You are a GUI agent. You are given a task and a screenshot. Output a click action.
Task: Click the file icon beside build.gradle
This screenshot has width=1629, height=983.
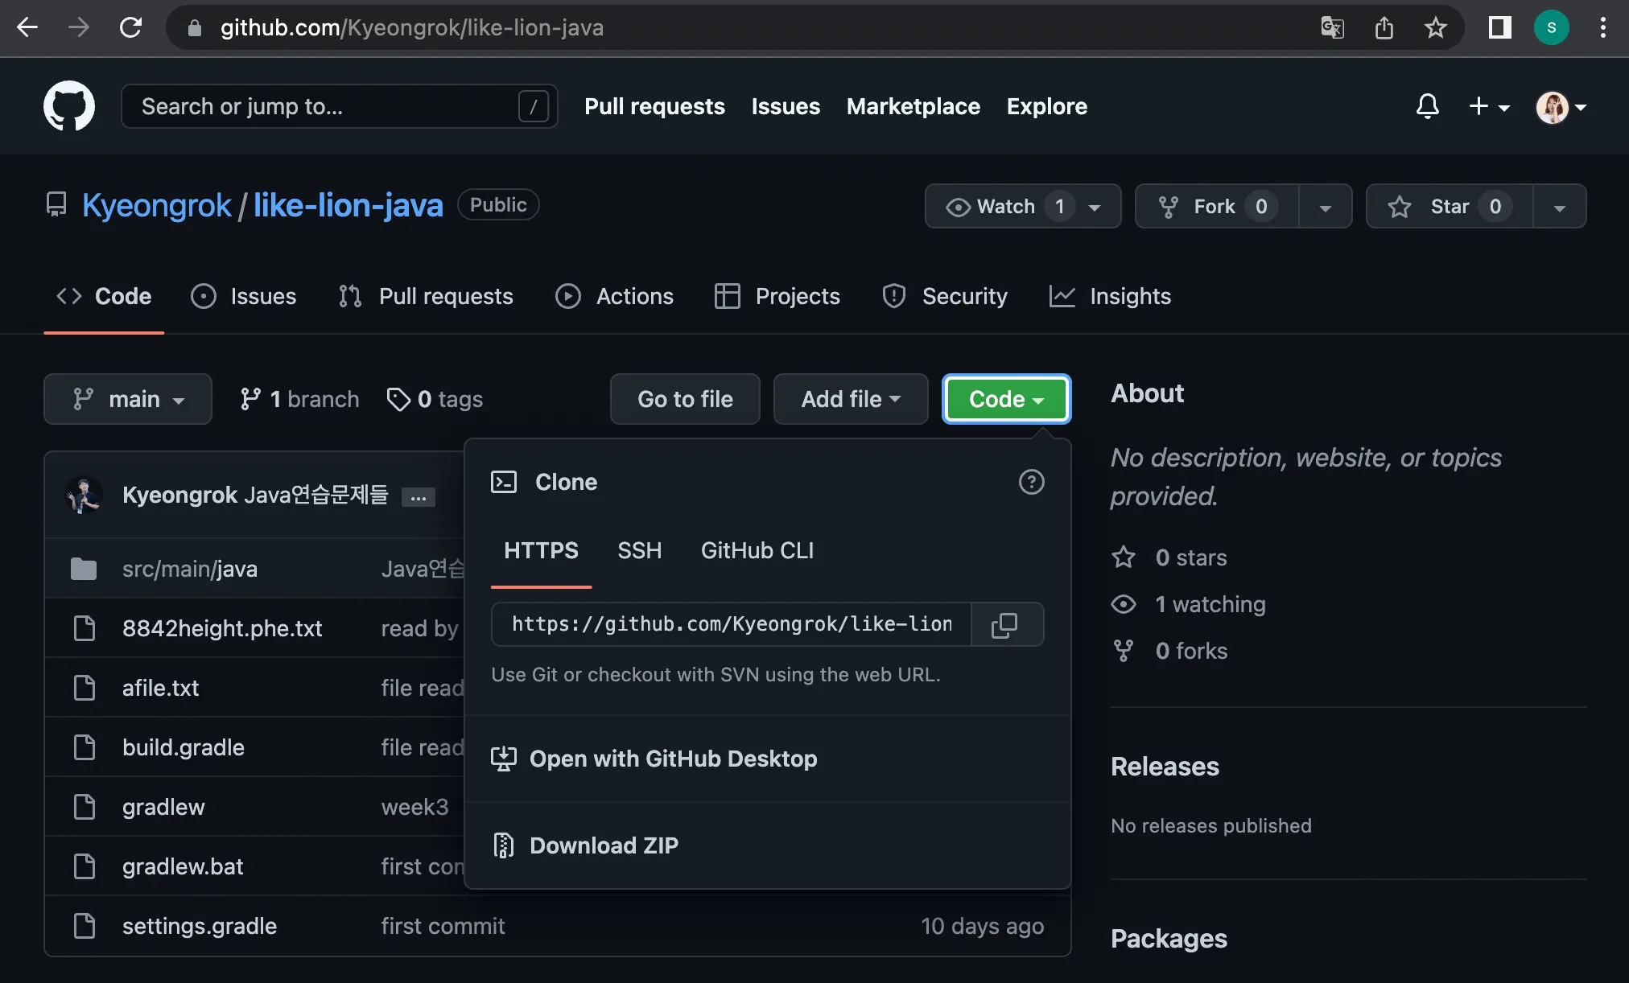tap(84, 747)
